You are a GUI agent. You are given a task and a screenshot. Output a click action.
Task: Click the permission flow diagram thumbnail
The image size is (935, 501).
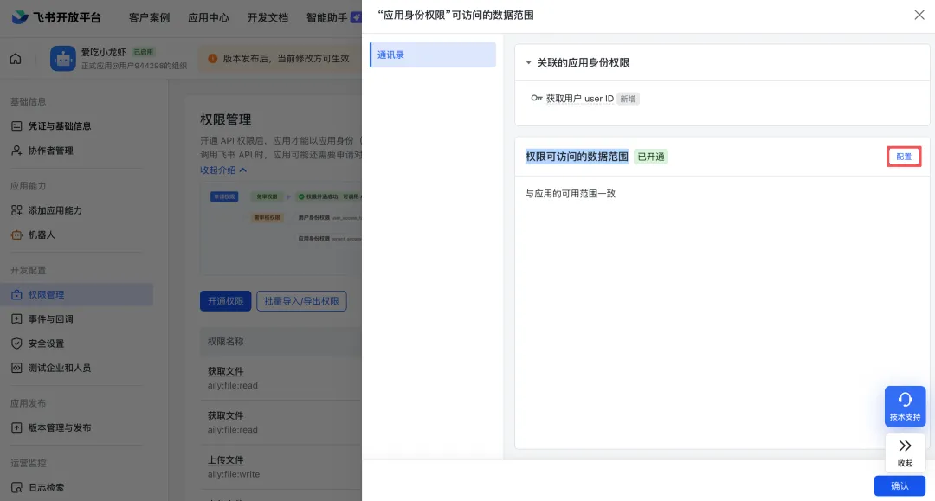click(x=280, y=228)
